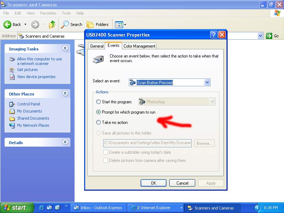
Task: Click Allow this computer to use network scanner
Action: point(39,61)
